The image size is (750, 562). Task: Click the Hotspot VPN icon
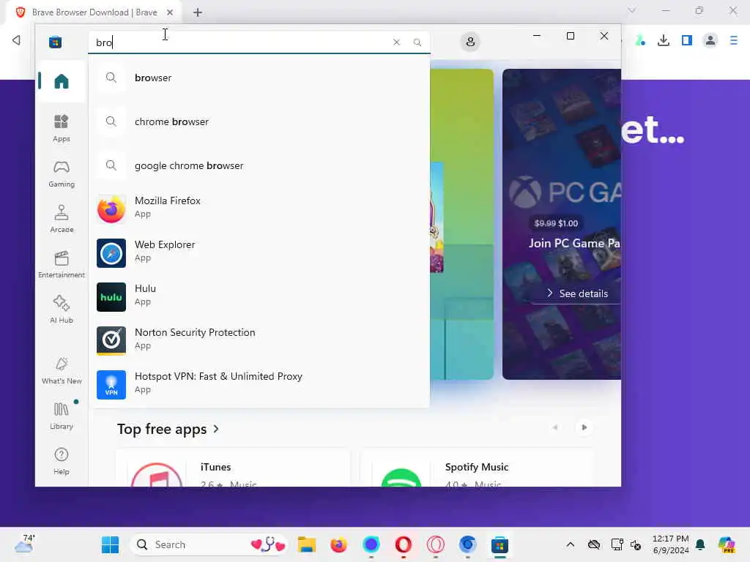(111, 385)
